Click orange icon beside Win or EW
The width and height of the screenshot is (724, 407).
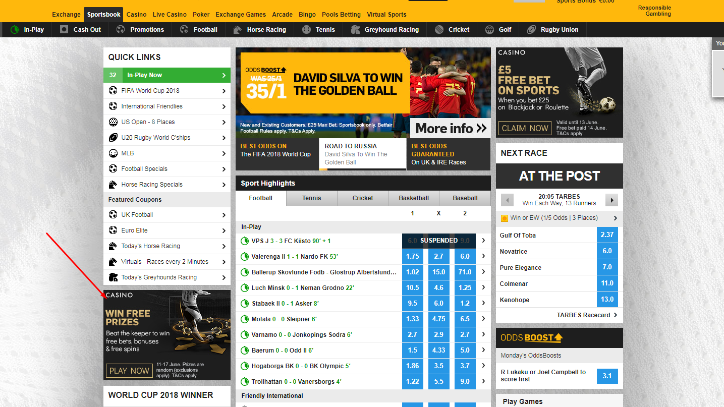[505, 218]
